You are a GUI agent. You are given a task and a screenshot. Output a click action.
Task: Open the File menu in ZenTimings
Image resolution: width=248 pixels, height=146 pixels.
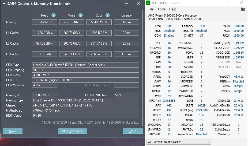tap(151, 9)
